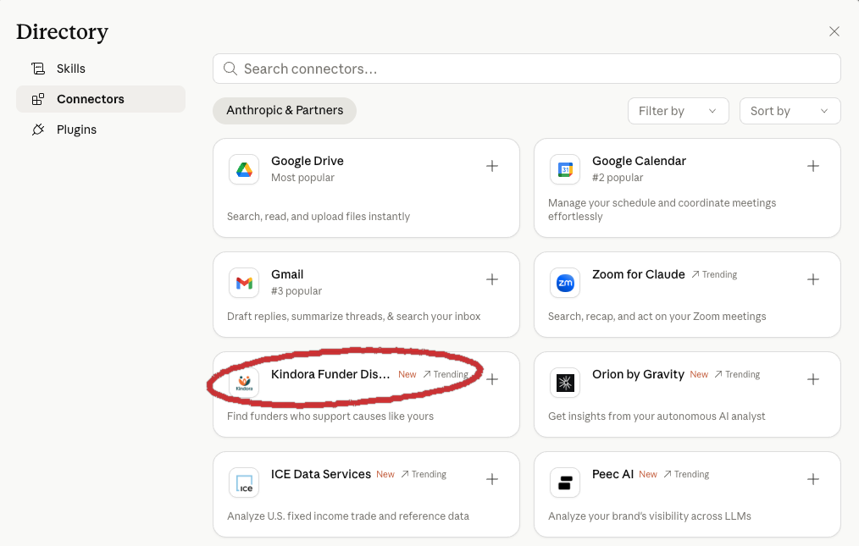
Task: Open the ICE Data Services title
Action: [x=321, y=474]
